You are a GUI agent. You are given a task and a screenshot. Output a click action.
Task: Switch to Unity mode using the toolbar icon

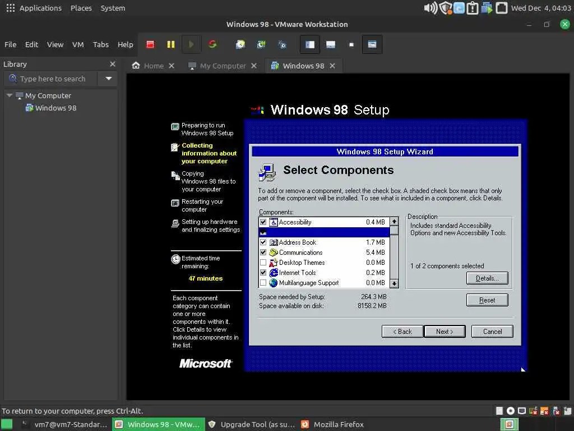pyautogui.click(x=372, y=44)
